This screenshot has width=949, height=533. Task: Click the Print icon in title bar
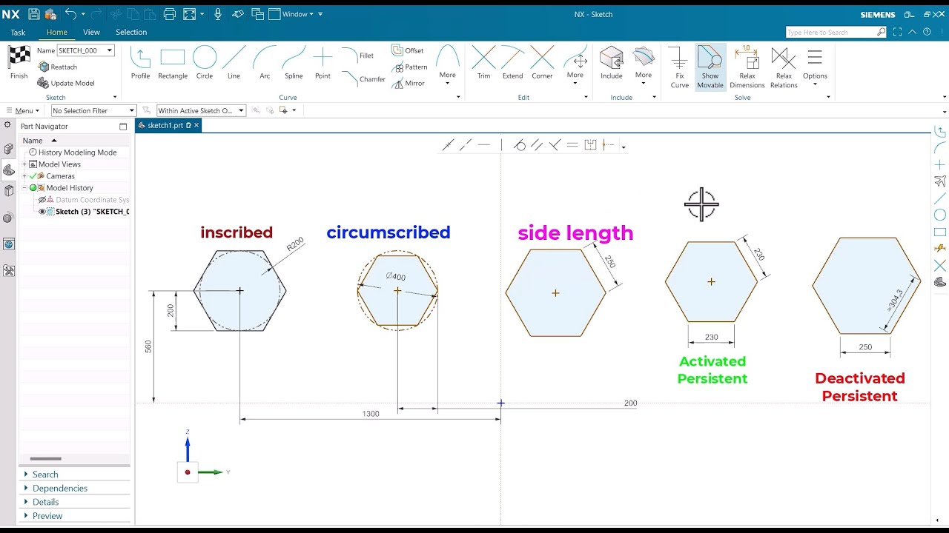(169, 14)
